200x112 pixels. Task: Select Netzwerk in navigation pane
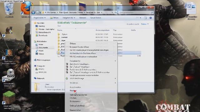pyautogui.click(x=41, y=78)
